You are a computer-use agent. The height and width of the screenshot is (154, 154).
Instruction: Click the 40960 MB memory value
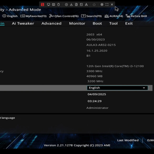coord(95,76)
